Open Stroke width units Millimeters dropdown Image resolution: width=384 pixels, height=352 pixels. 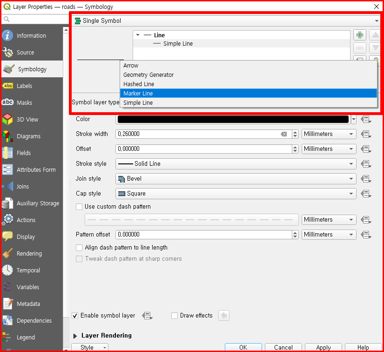tap(329, 134)
